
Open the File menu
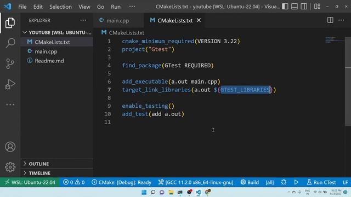[x=22, y=7]
